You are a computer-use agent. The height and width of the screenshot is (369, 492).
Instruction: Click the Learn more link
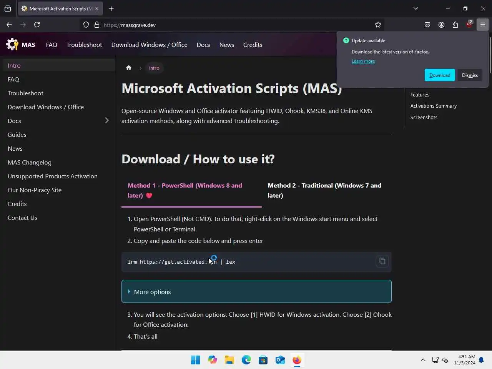pos(363,61)
